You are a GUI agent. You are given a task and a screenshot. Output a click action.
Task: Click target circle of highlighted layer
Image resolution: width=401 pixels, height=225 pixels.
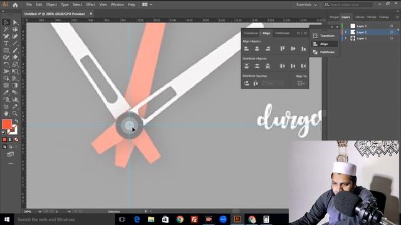coord(391,32)
